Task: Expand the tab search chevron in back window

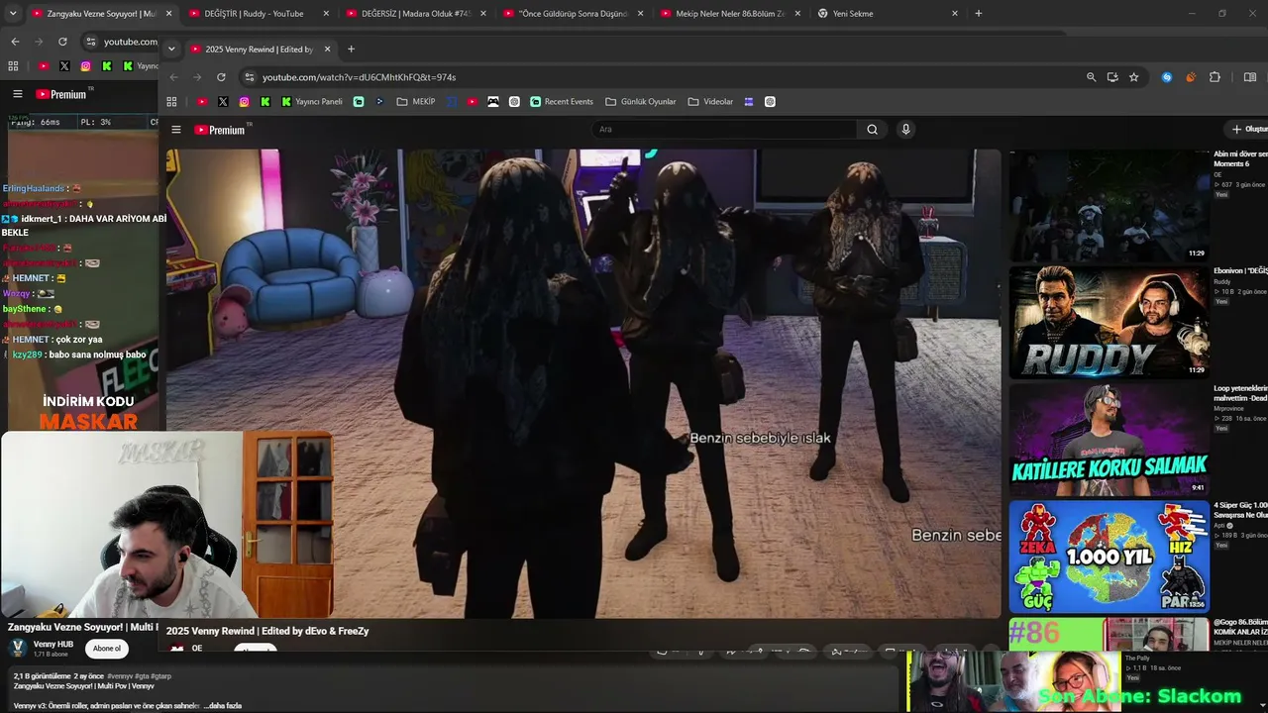Action: click(13, 14)
